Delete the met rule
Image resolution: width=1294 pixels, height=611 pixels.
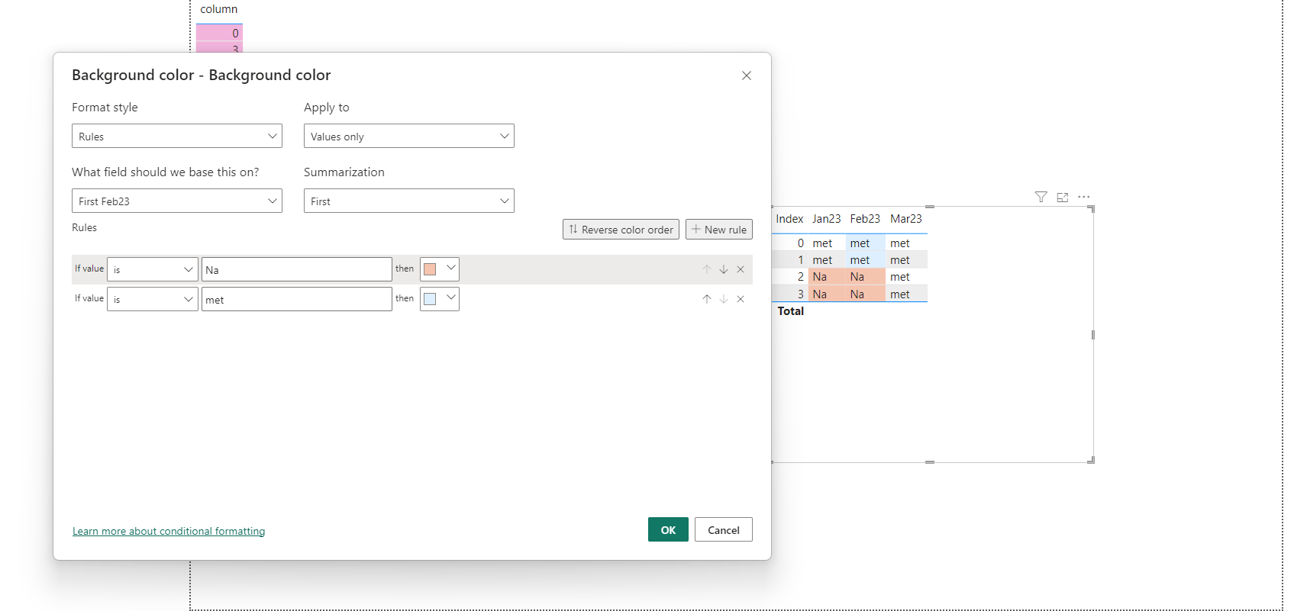click(x=741, y=299)
